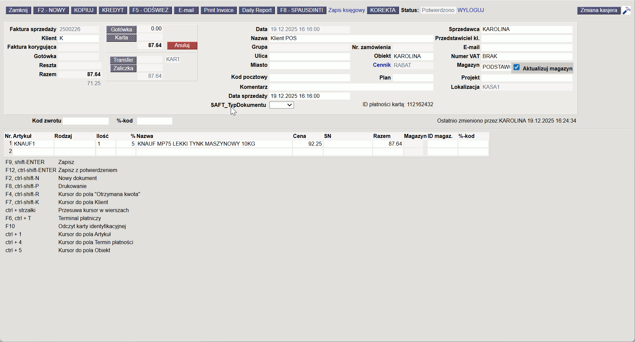This screenshot has width=635, height=342.
Task: Open the SAFT_TypDokumentu dropdown
Action: coord(282,105)
